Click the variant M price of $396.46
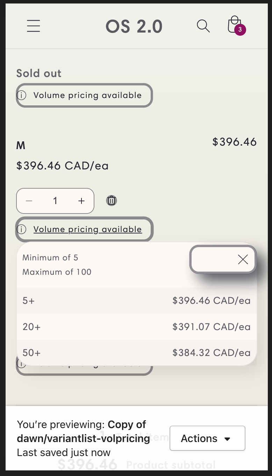This screenshot has height=476, width=272. pyautogui.click(x=234, y=142)
